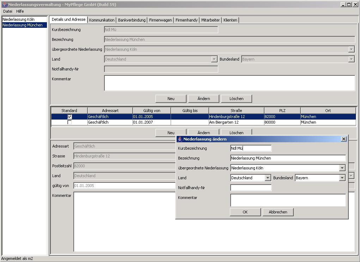Focus the Kommentar text area in the dialog
This screenshot has width=360, height=262.
pos(288,200)
